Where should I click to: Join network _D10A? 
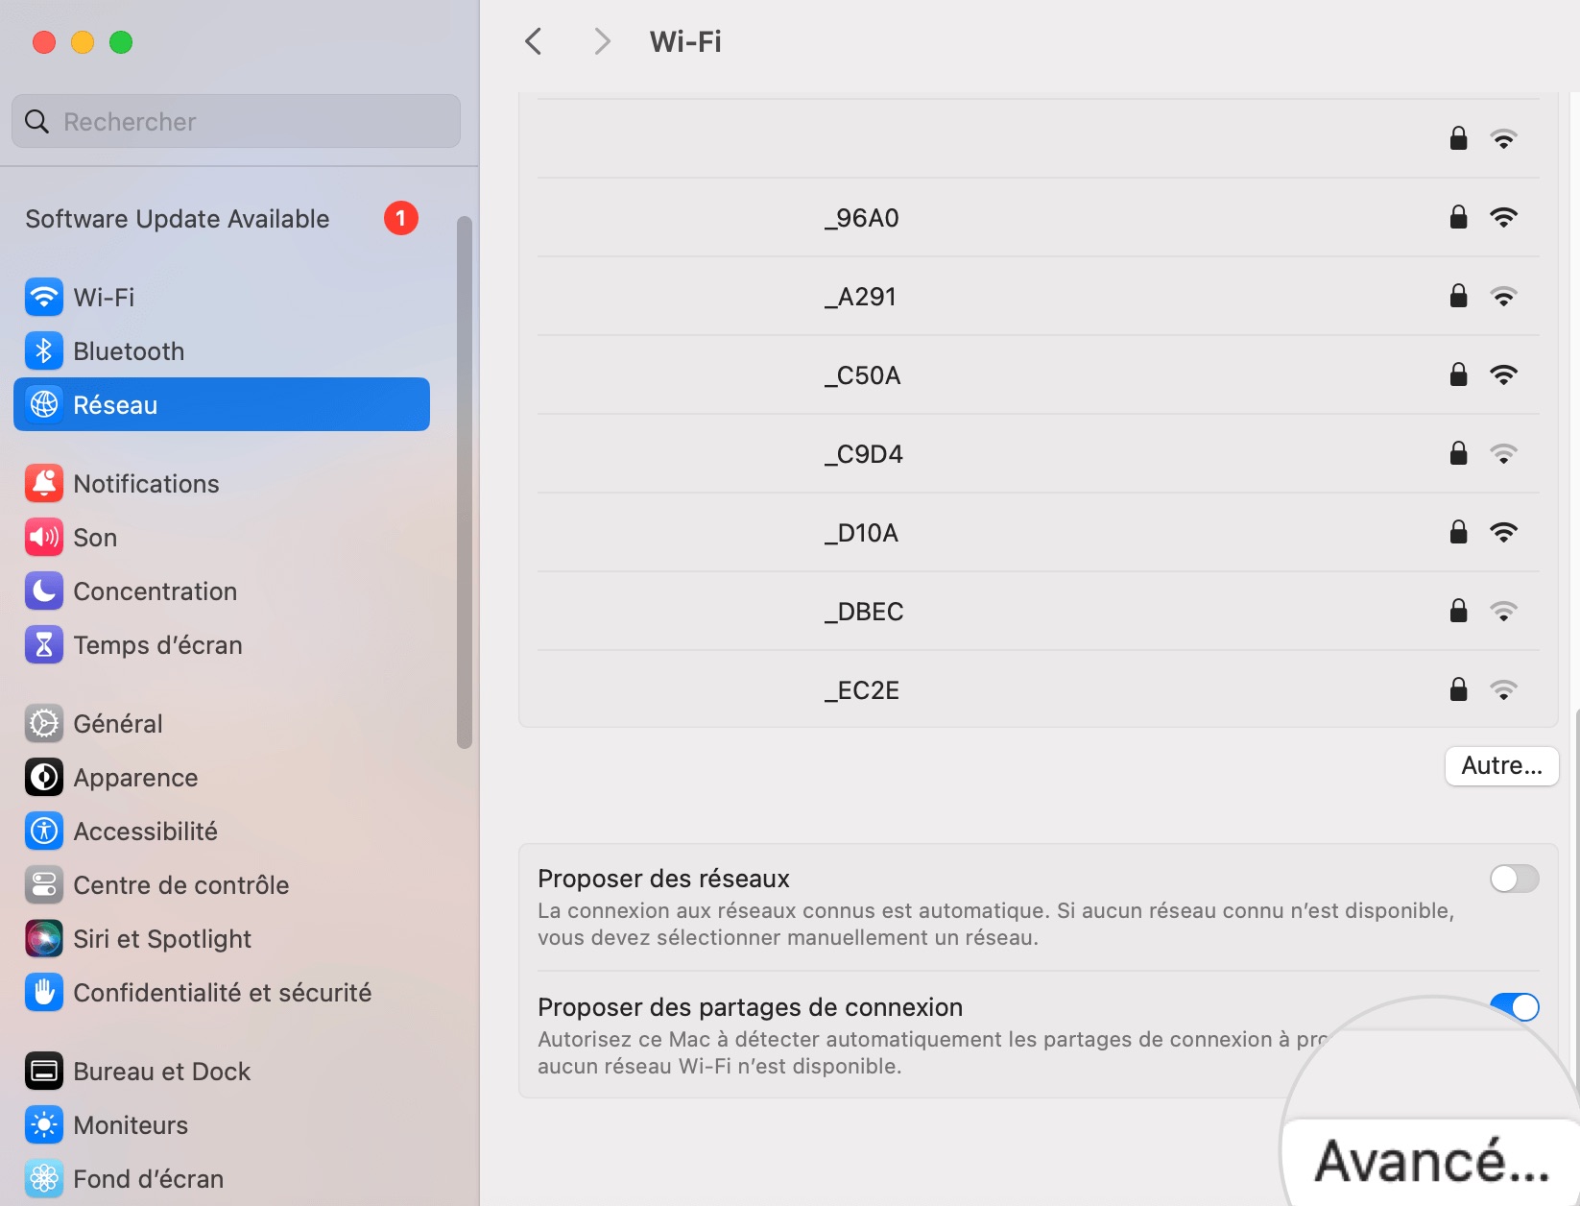point(1038,532)
